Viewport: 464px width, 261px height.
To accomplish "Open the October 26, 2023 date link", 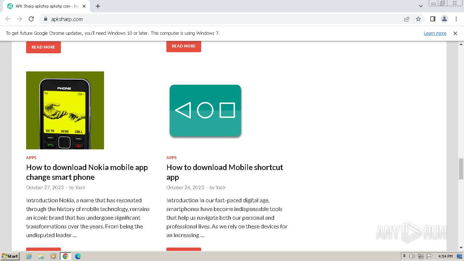I will (x=185, y=187).
